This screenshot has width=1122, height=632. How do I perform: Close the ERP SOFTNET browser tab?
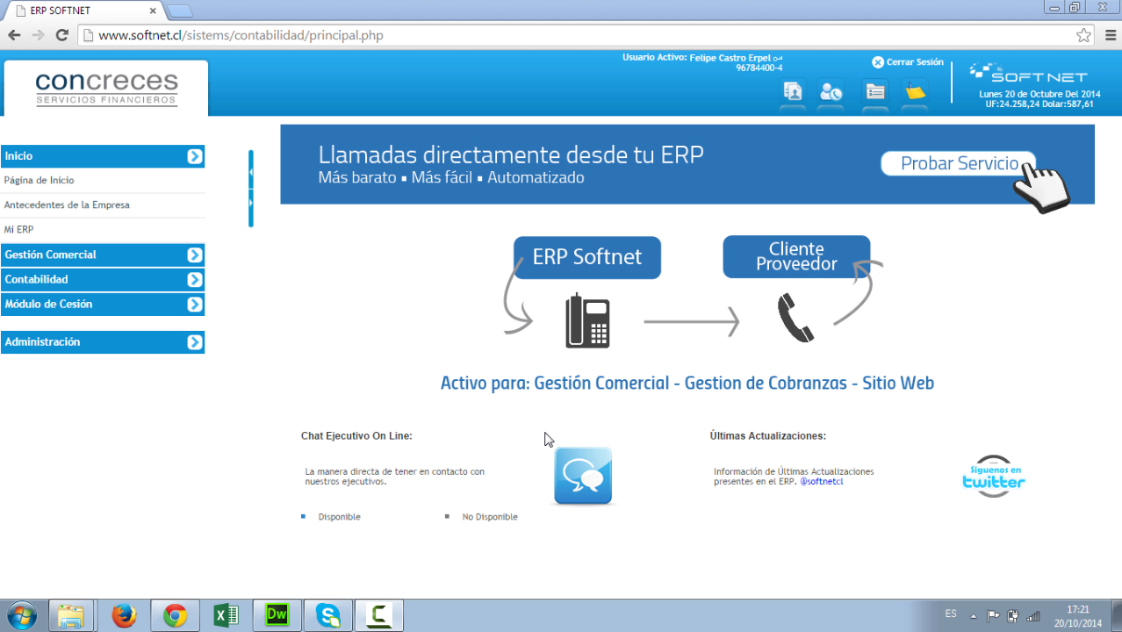pyautogui.click(x=154, y=11)
